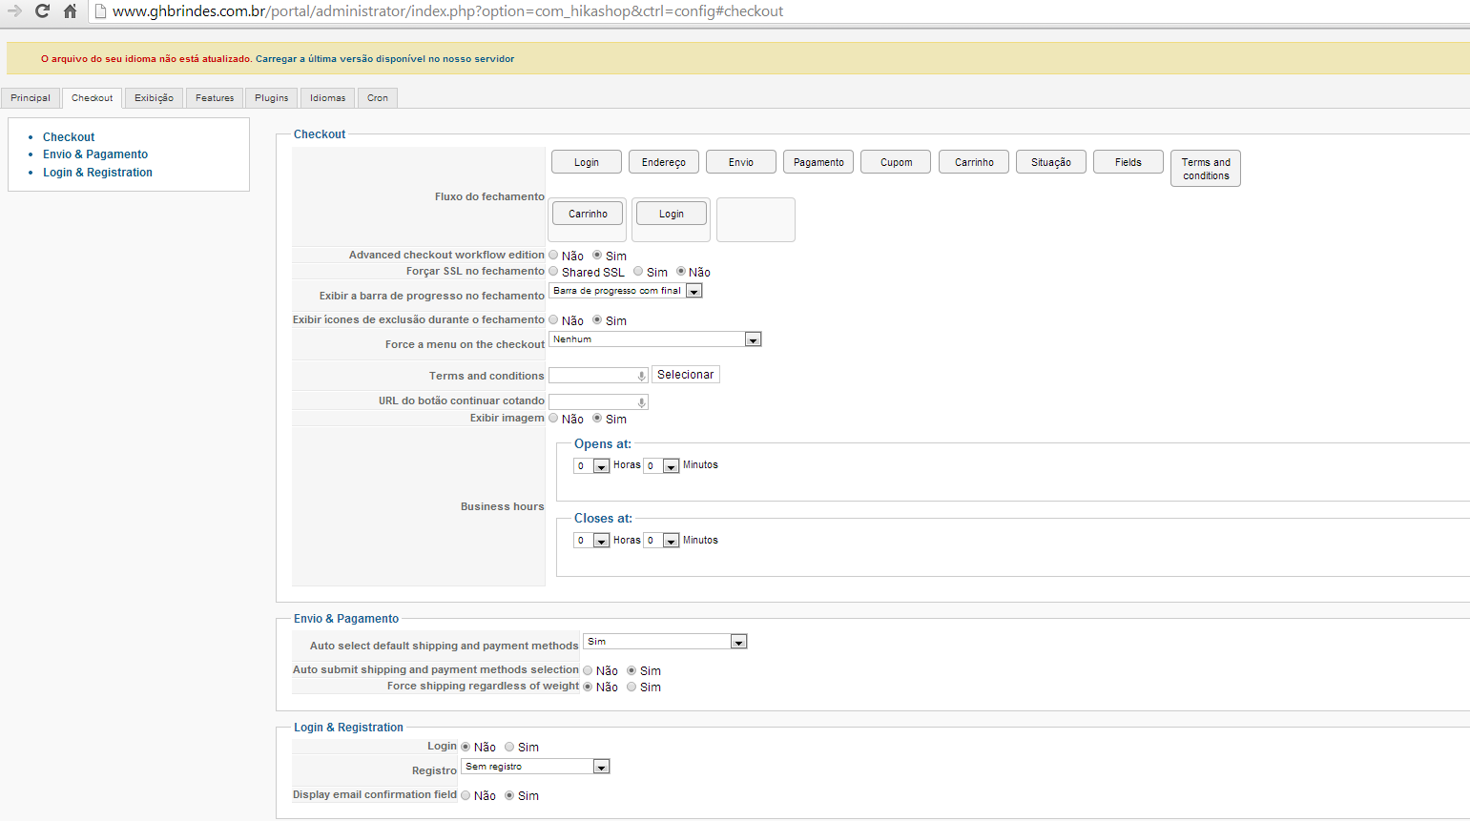1470x821 pixels.
Task: Click the Carrinho block in the workflow
Action: click(588, 214)
